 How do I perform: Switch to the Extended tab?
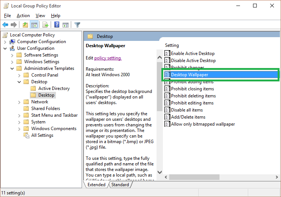tap(97, 185)
